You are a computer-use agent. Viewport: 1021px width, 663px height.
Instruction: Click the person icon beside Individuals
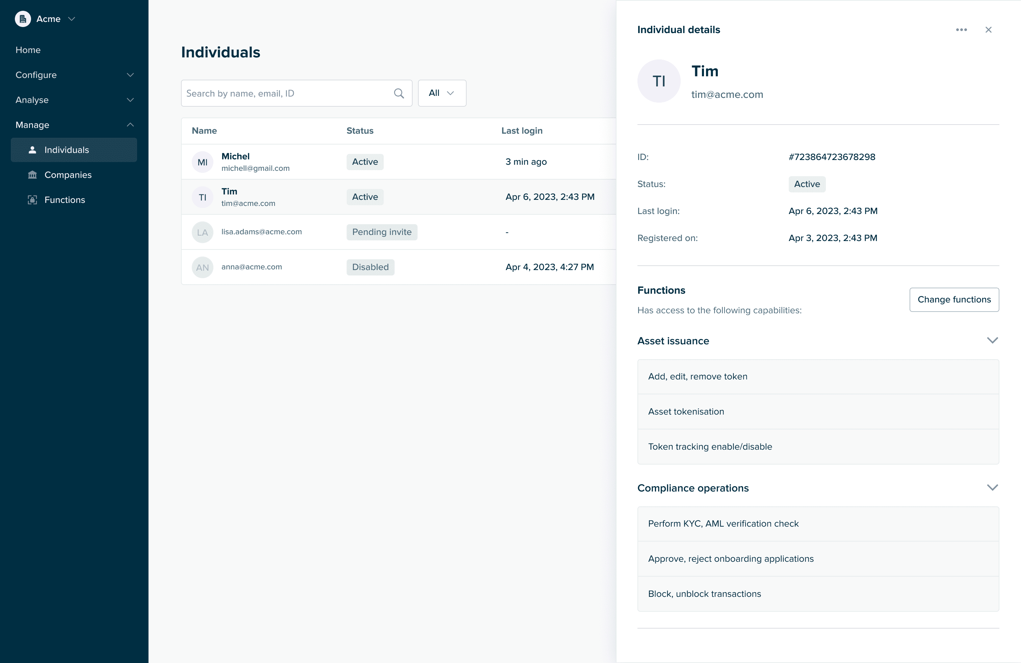click(32, 150)
